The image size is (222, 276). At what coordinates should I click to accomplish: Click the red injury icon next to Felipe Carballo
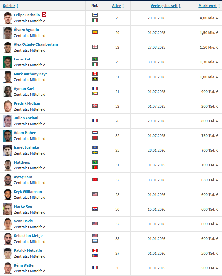tap(44, 15)
